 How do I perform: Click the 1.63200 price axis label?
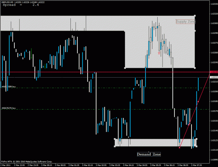coord(214,92)
